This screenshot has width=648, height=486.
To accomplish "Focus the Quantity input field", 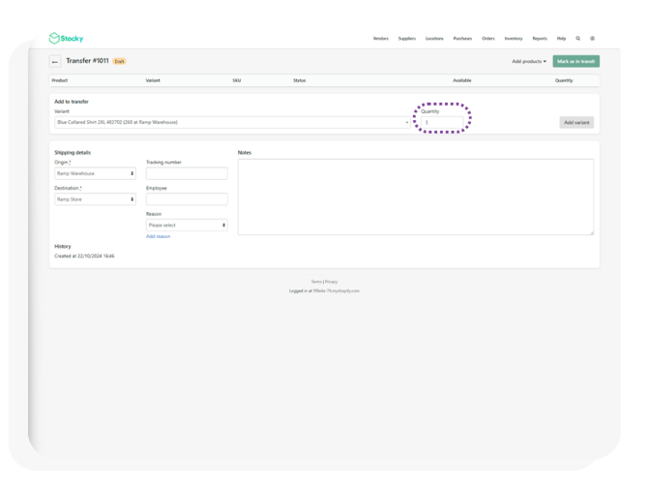I will [444, 123].
